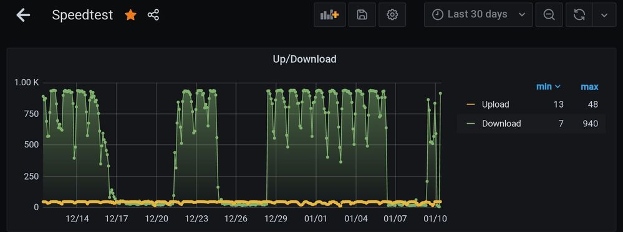This screenshot has width=623, height=232.
Task: Click the 12/14 x-axis date label
Action: 77,218
